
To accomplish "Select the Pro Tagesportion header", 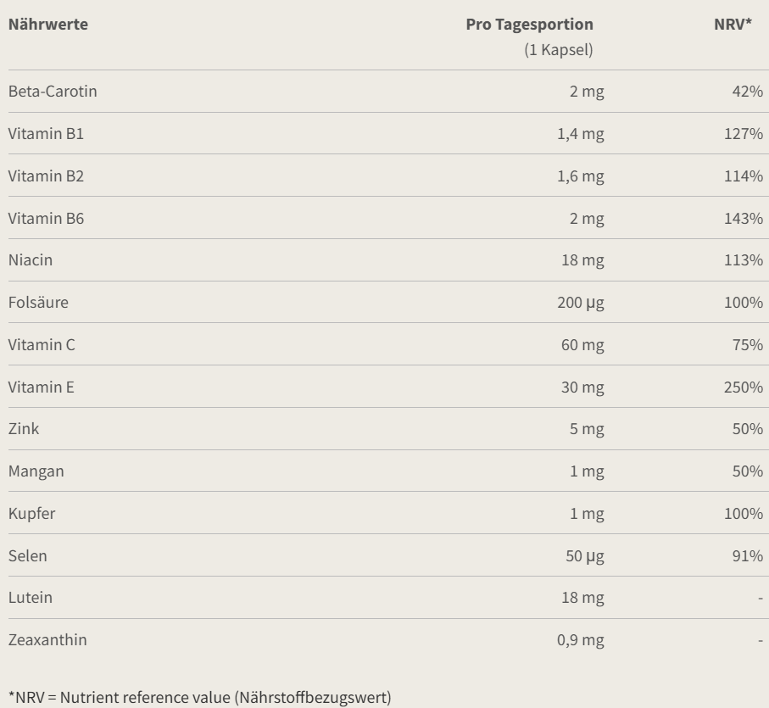I will coord(530,24).
